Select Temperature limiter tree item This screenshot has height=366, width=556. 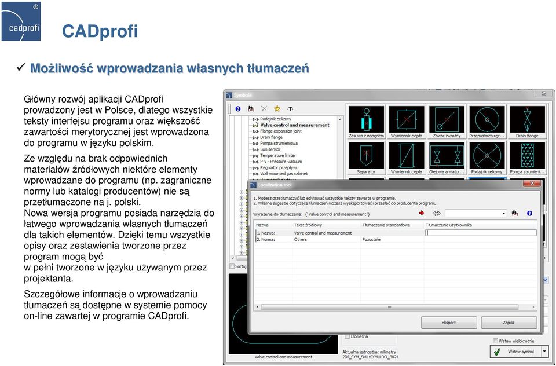[277, 155]
